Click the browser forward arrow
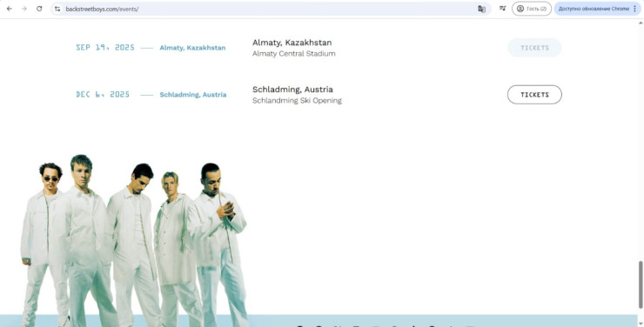Image resolution: width=644 pixels, height=327 pixels. click(x=24, y=9)
